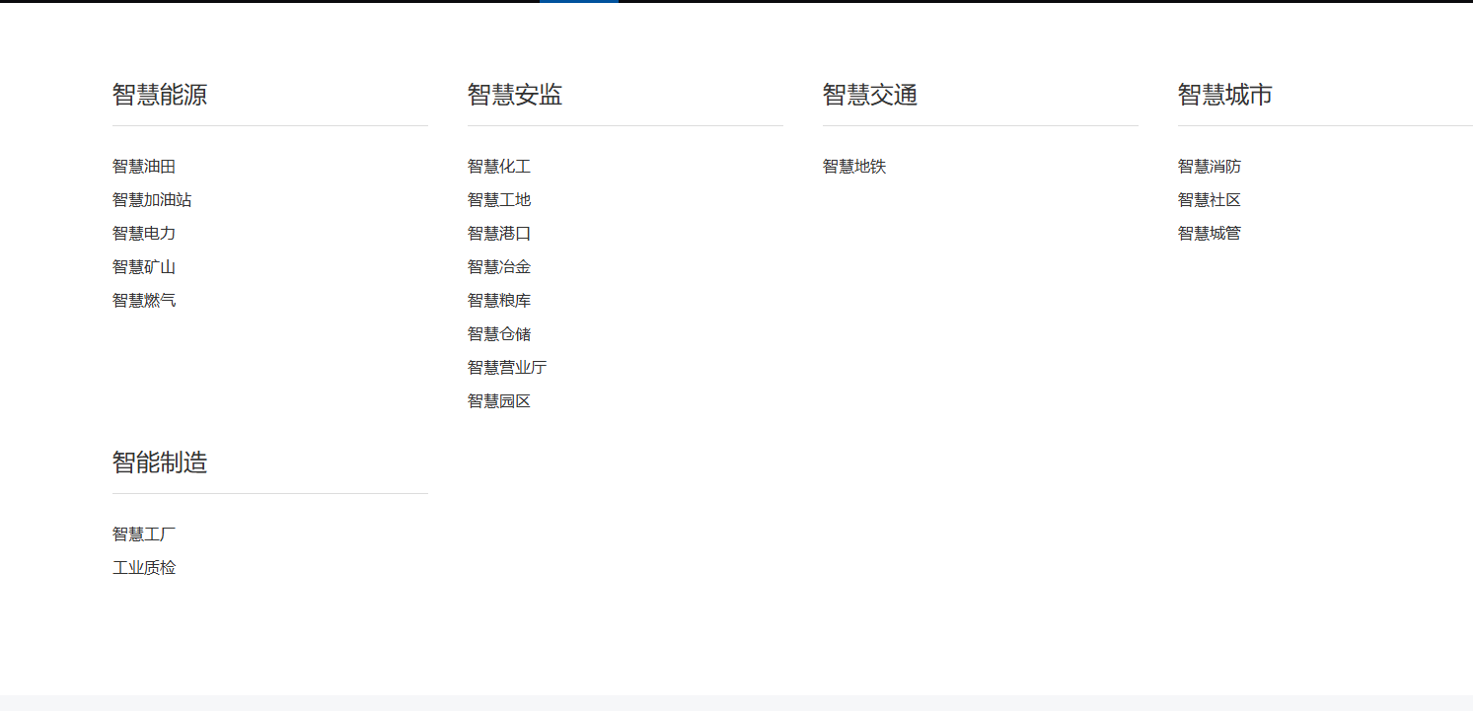The height and width of the screenshot is (711, 1473).
Task: Choose the 智慧粮库 link
Action: [499, 301]
